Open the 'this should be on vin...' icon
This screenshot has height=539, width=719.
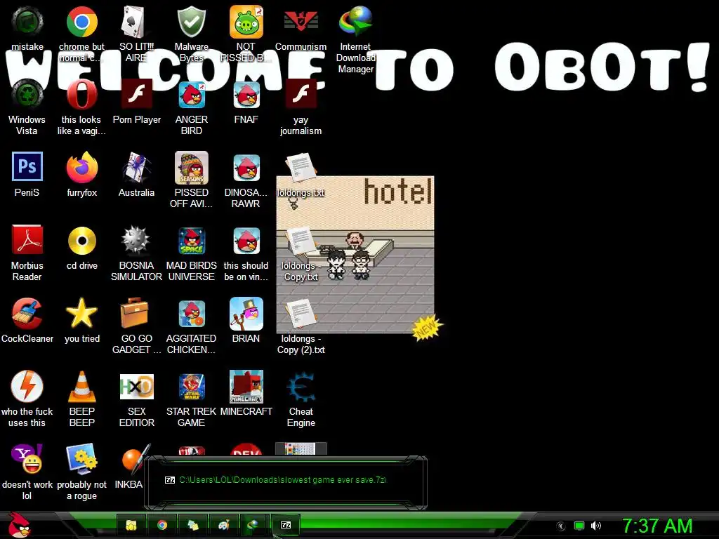(x=246, y=241)
